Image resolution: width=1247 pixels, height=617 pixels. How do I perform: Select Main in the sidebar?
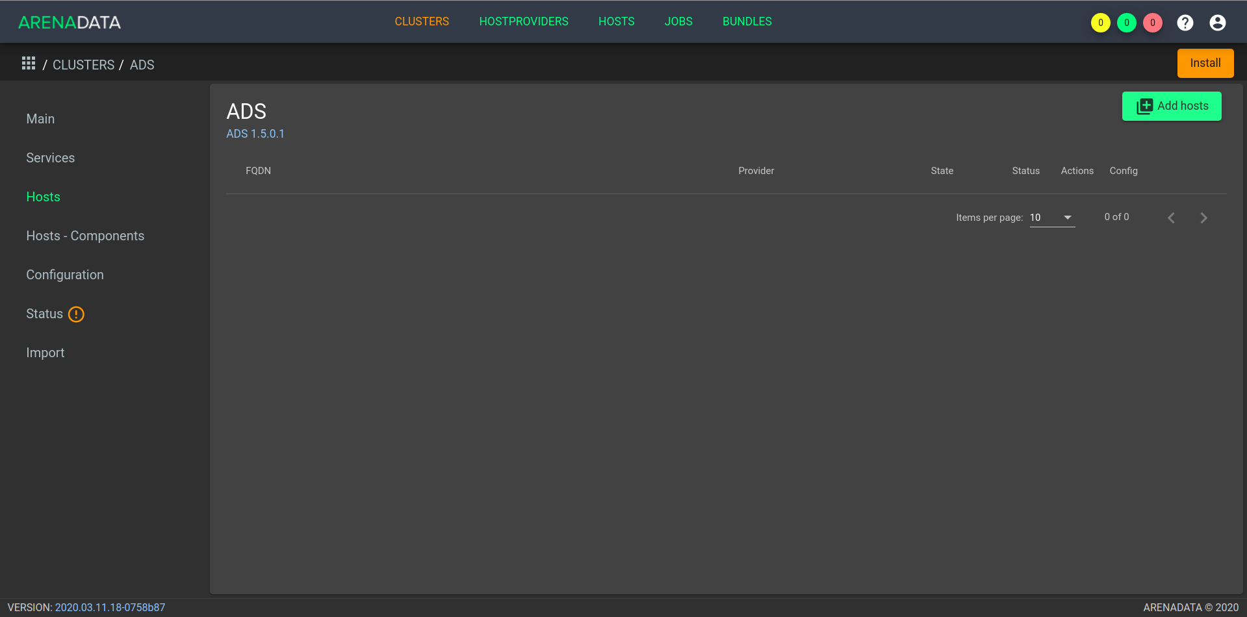point(40,119)
